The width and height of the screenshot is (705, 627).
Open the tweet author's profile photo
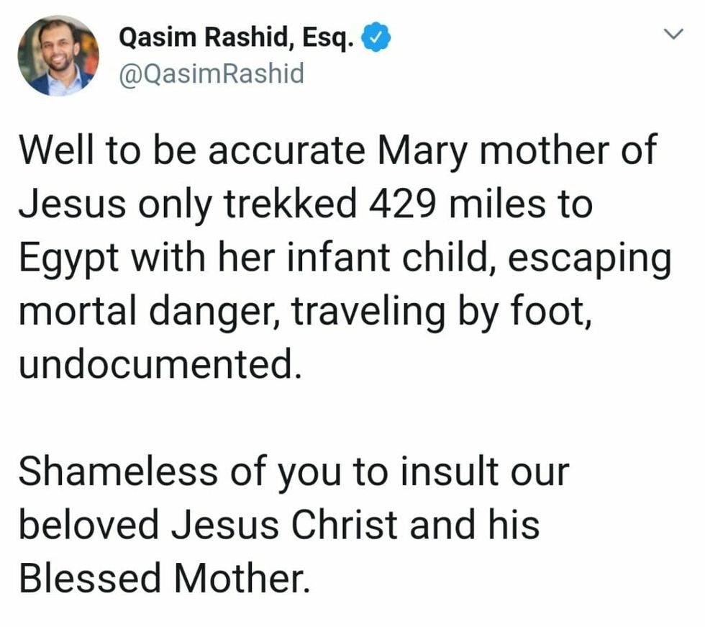pyautogui.click(x=58, y=55)
